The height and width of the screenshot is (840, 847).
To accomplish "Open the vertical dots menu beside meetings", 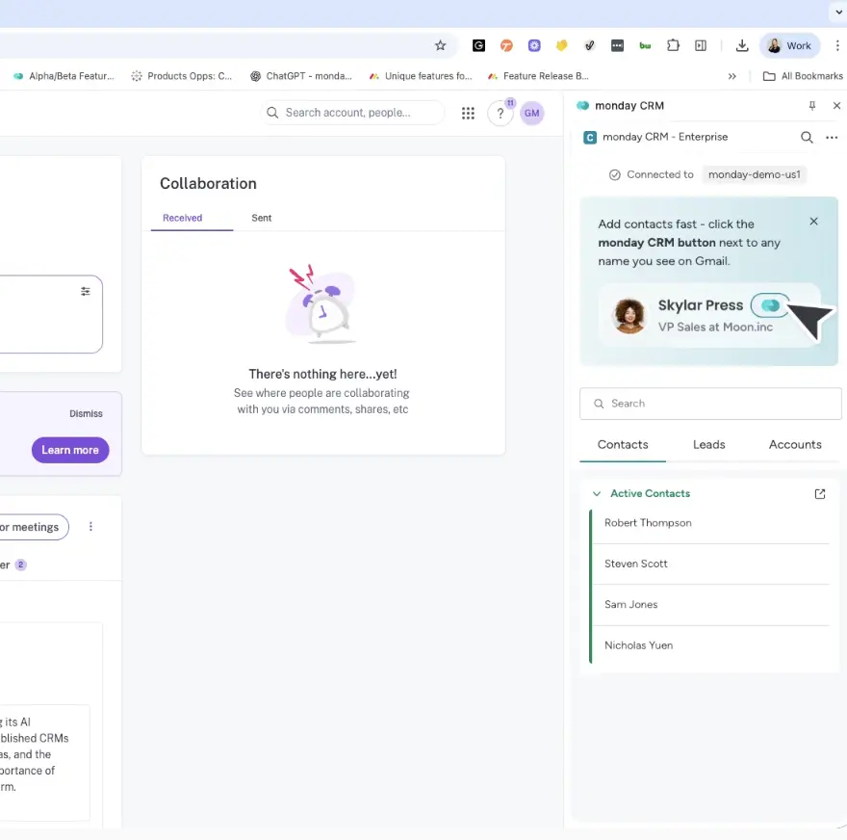I will tap(90, 527).
